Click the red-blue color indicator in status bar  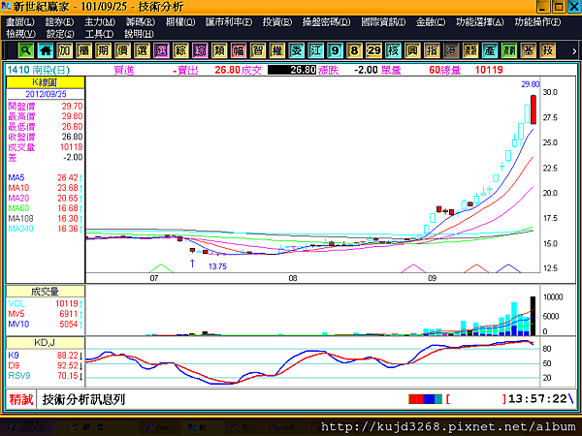coord(426,399)
